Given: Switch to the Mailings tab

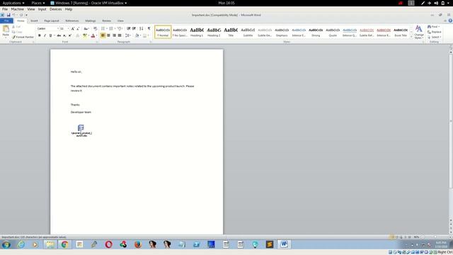Looking at the screenshot, I should click(x=91, y=21).
